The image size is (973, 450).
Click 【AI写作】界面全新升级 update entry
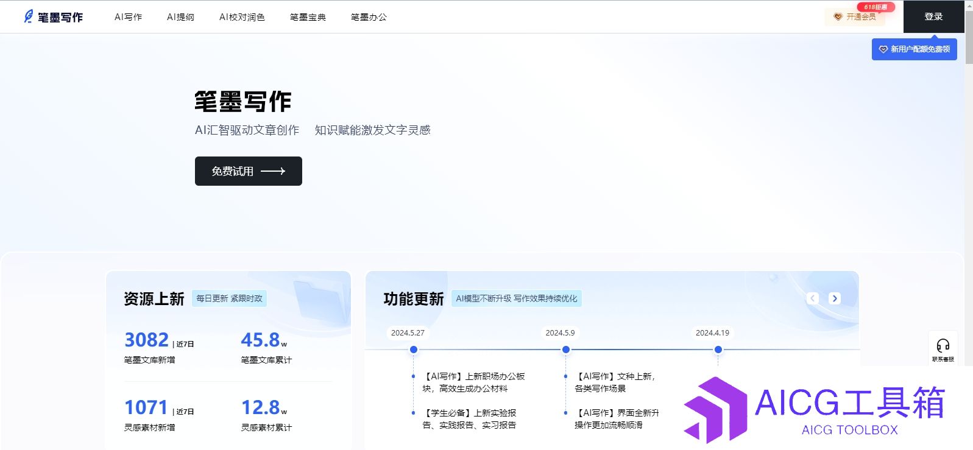click(x=617, y=419)
